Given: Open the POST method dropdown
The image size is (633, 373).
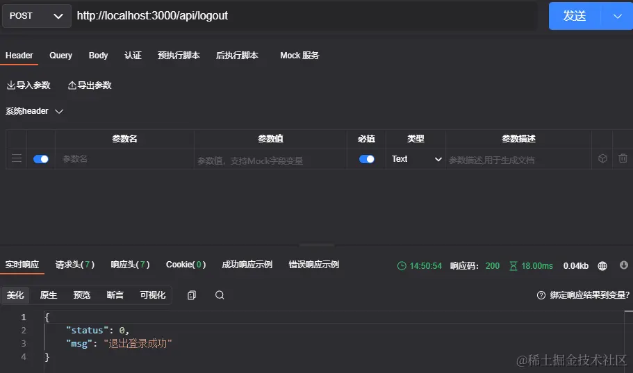Looking at the screenshot, I should (37, 16).
